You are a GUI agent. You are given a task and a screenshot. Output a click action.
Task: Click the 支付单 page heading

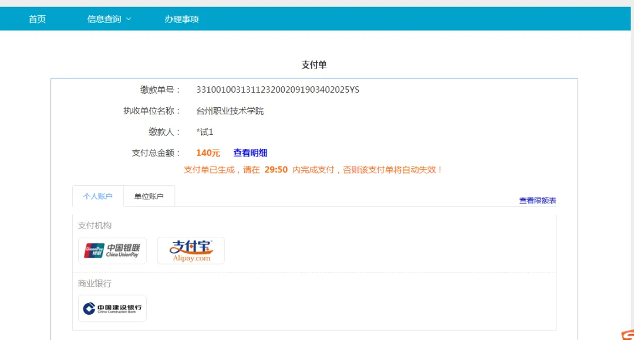pos(314,65)
